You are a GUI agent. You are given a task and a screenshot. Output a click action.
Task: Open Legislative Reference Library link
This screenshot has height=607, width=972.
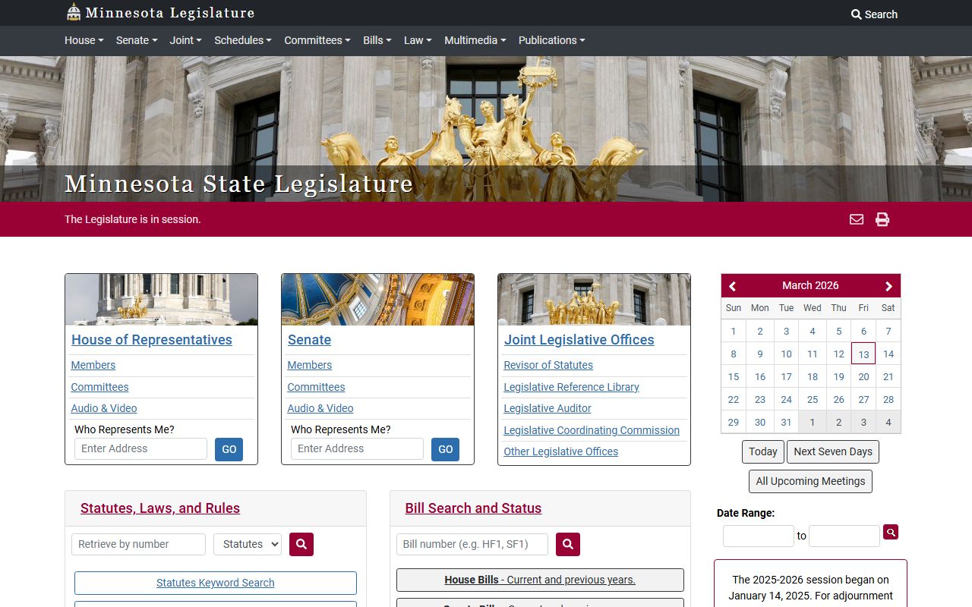point(571,387)
